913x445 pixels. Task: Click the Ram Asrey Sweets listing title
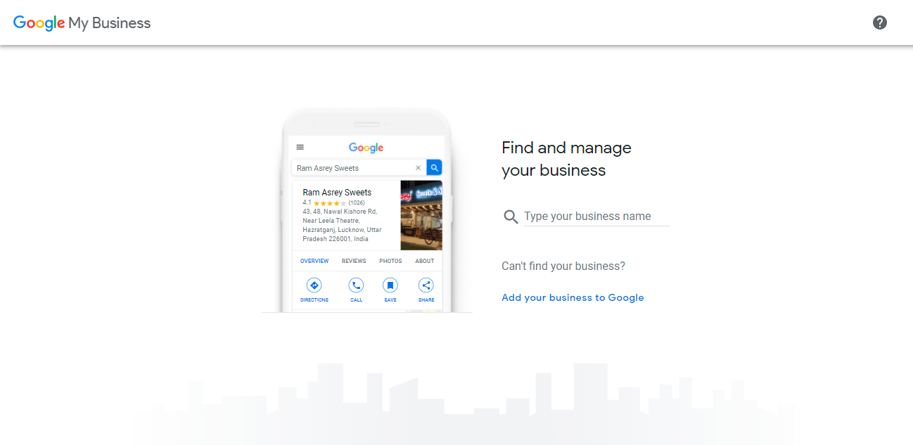pyautogui.click(x=337, y=192)
